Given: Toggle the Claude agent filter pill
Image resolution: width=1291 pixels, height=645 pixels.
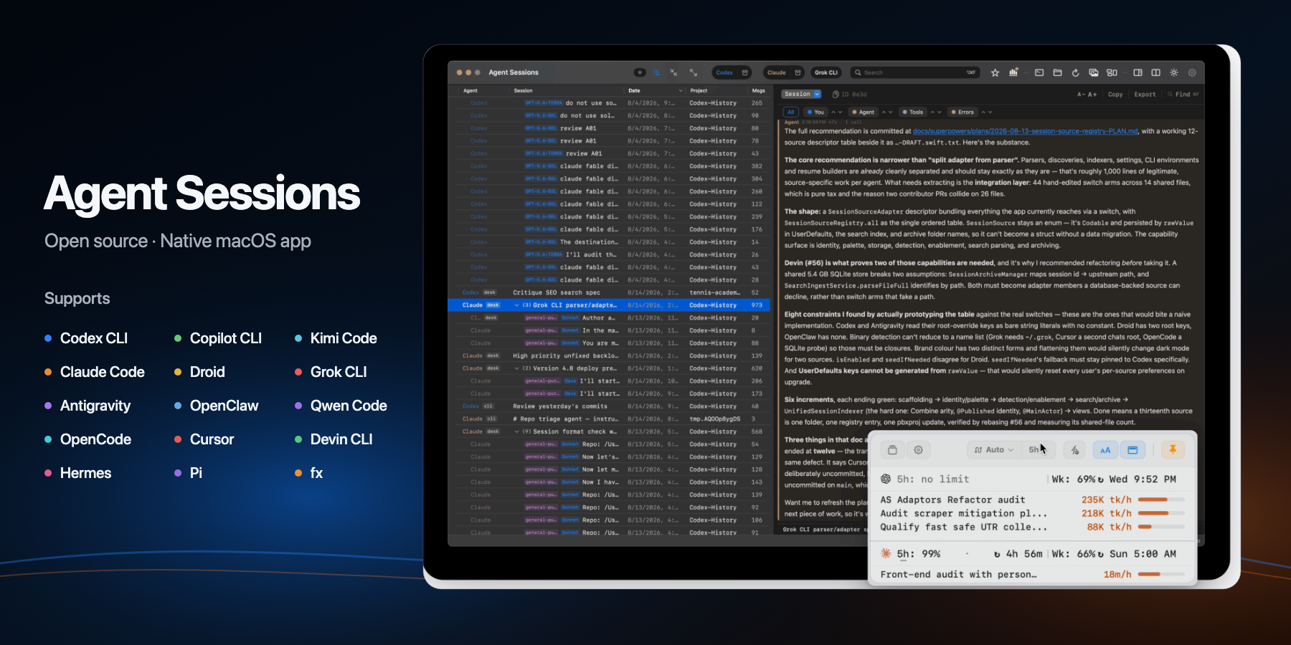Looking at the screenshot, I should click(x=777, y=72).
